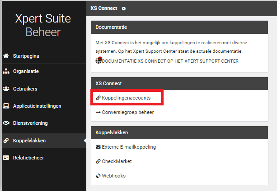Click the globe icon beside documentation link
This screenshot has height=191, width=277.
99,61
